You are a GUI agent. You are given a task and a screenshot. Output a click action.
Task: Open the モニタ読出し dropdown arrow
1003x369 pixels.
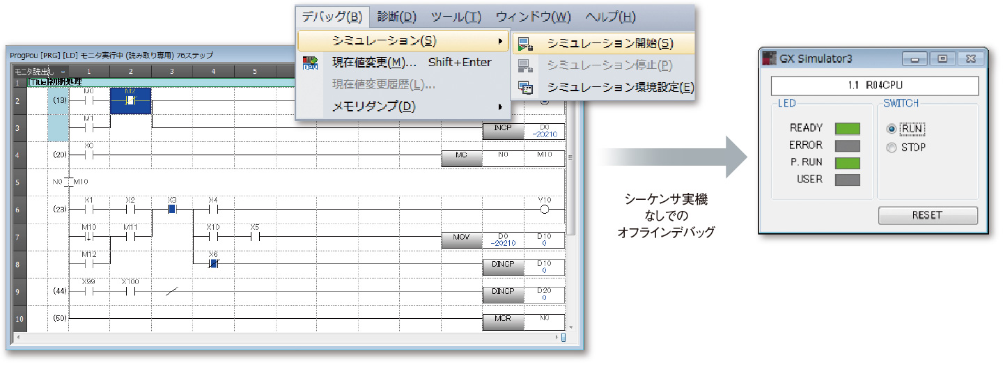coord(63,72)
